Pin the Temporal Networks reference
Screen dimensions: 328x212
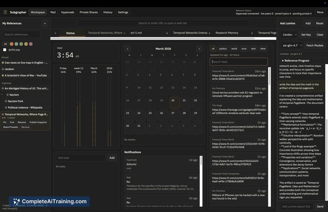point(5,123)
